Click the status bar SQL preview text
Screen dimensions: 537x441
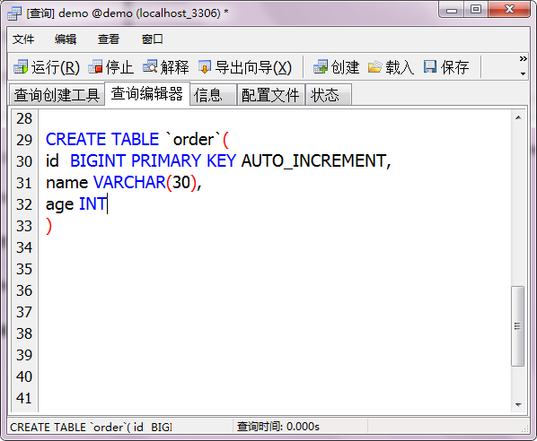(x=91, y=428)
